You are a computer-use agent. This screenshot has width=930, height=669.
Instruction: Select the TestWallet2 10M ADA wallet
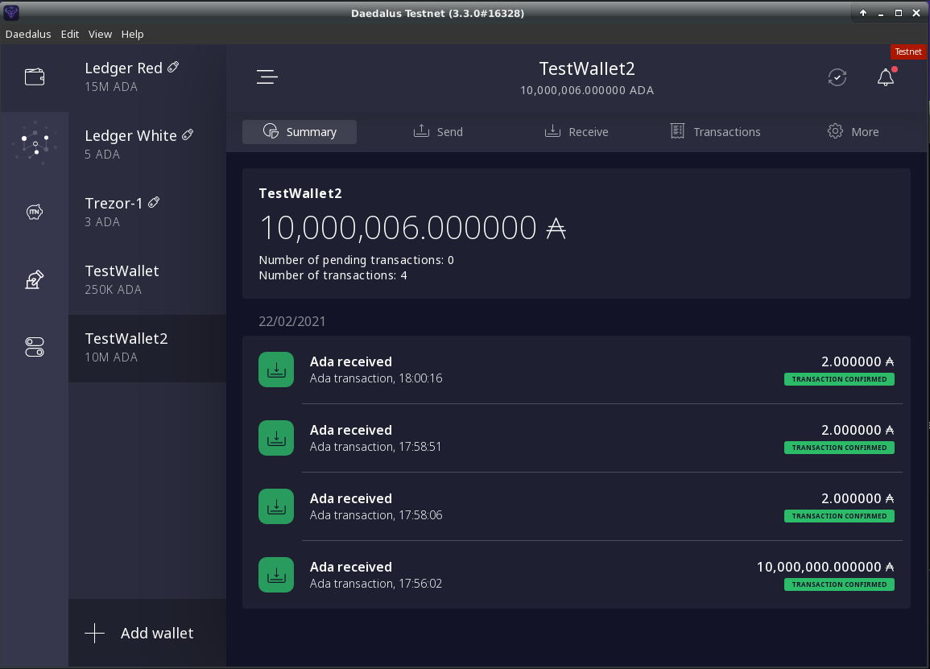coord(147,348)
